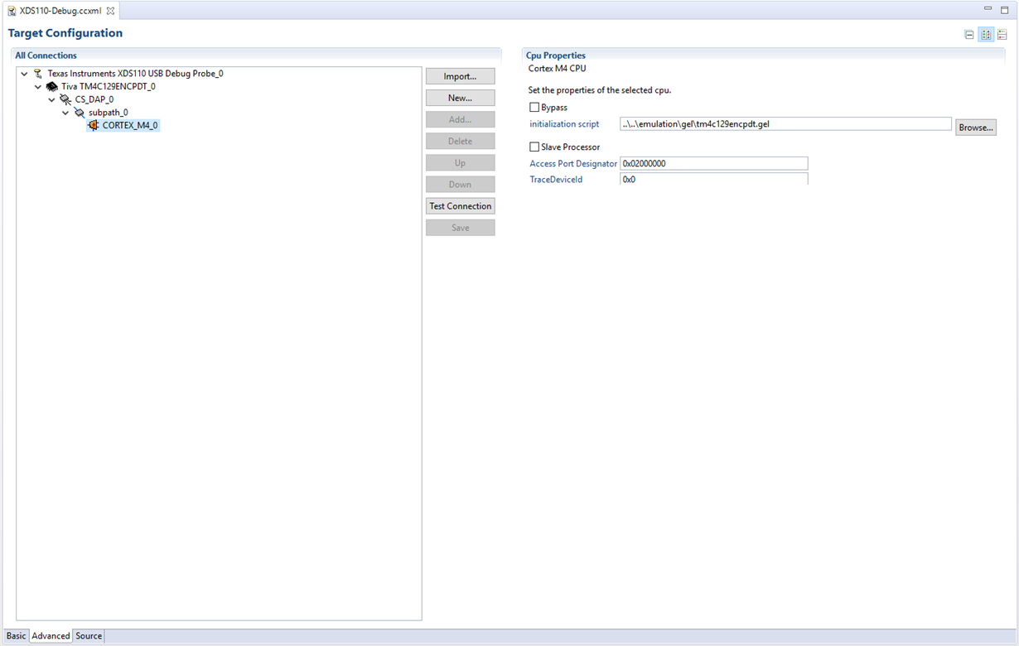This screenshot has height=646, width=1019.
Task: Select the XDS110-Debug.ccxml editor tab
Action: point(60,11)
